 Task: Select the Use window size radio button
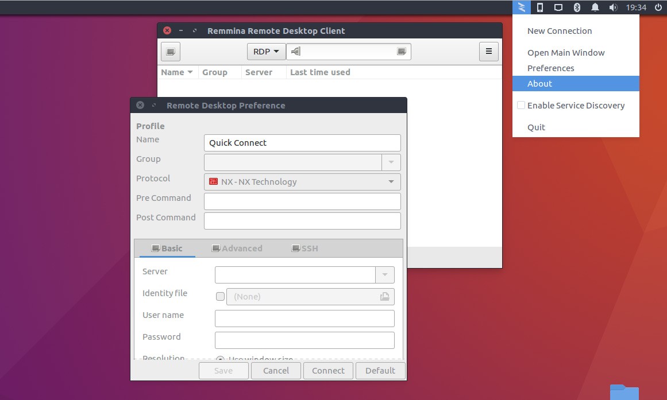pyautogui.click(x=220, y=358)
